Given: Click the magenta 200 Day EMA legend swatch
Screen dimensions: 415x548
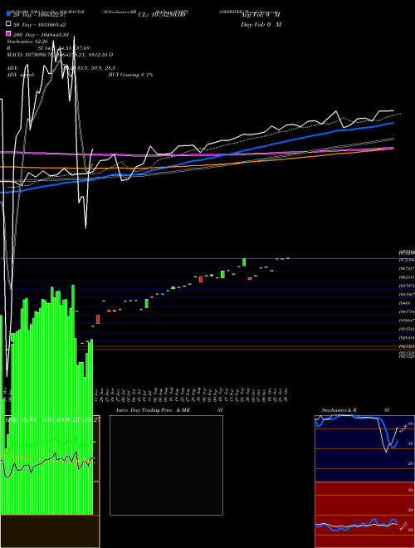Looking at the screenshot, I should pos(8,34).
